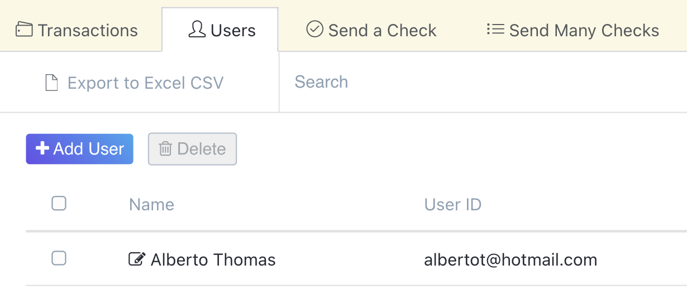Click the edit pencil icon for Alberto Thomas
Viewport: 687px width, 289px height.
(x=136, y=259)
